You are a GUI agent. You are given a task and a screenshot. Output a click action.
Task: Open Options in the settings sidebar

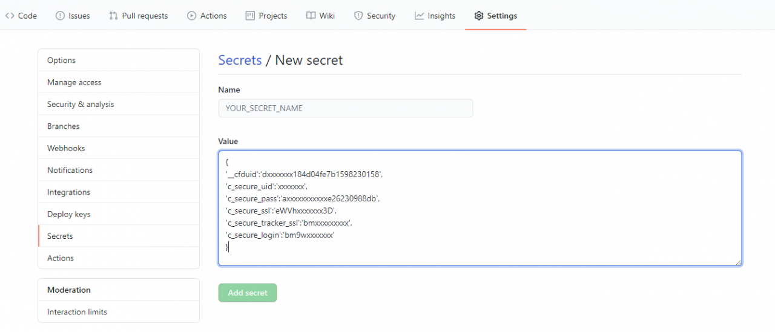(x=119, y=60)
